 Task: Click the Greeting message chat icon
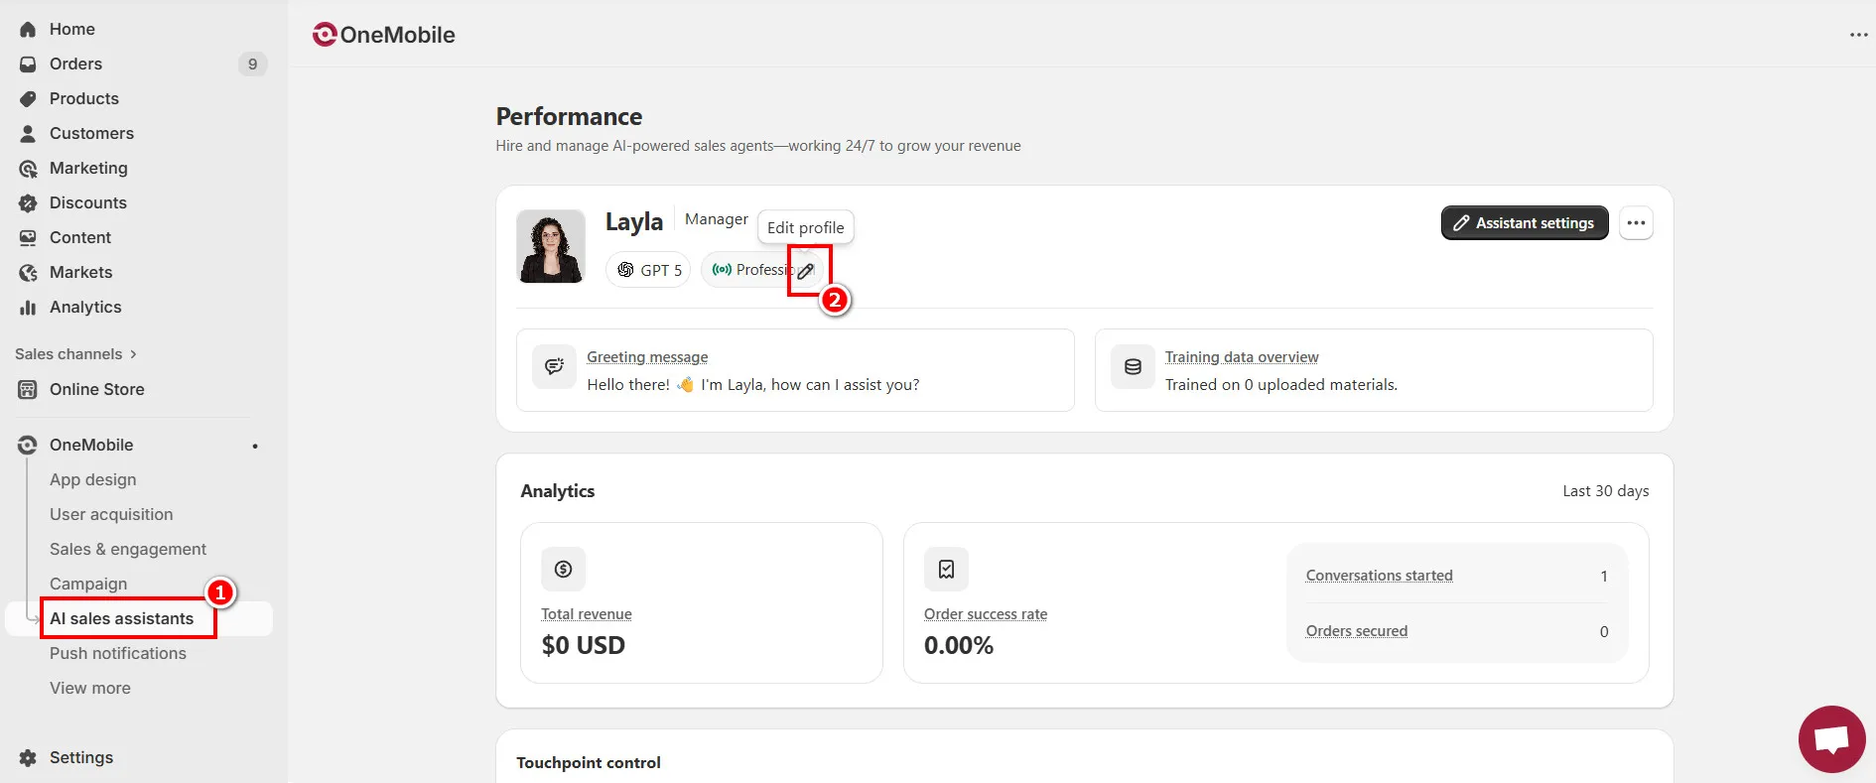click(x=554, y=367)
